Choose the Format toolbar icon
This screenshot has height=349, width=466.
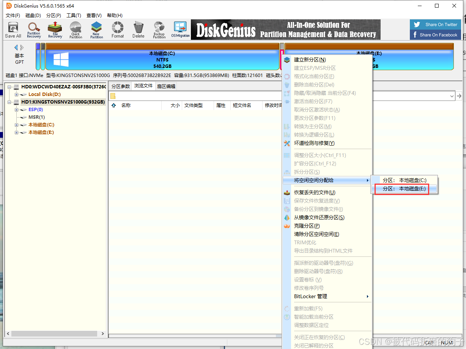118,30
